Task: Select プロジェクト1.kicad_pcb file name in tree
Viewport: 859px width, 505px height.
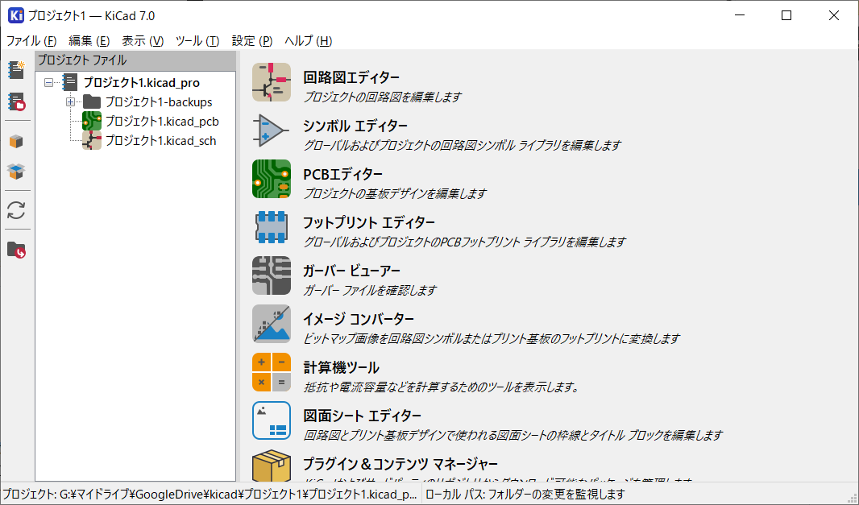Action: tap(162, 121)
